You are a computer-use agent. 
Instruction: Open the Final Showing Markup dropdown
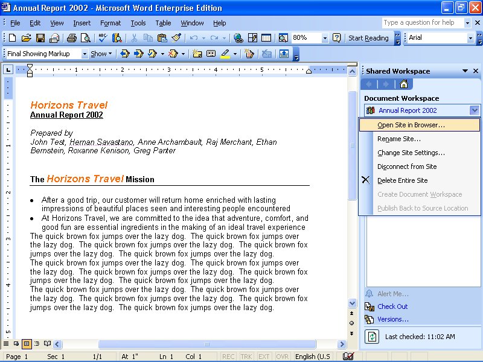(x=85, y=54)
